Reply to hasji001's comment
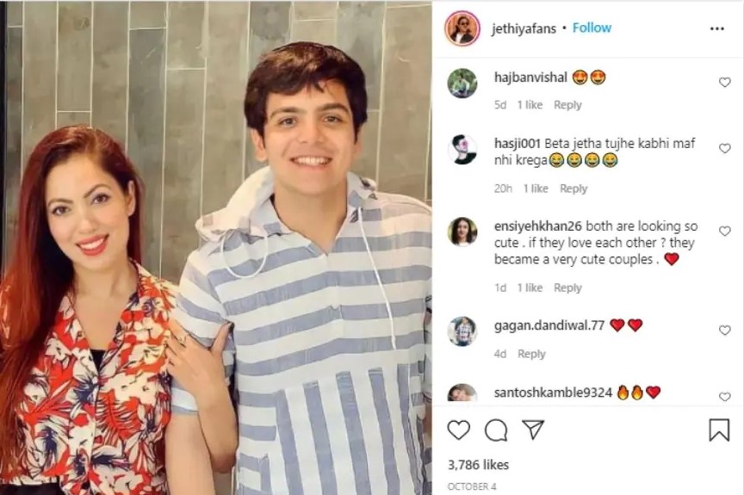Screen dimensions: 744x495 (x=573, y=189)
